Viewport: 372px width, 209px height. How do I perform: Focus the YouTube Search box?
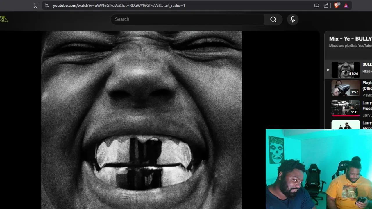tap(187, 19)
